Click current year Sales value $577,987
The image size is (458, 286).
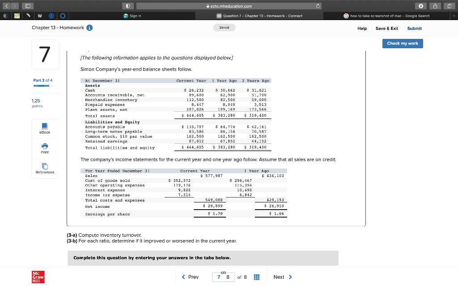(212, 176)
